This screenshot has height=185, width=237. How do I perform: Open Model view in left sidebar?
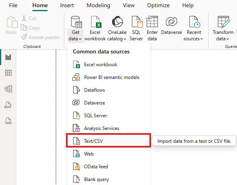click(x=8, y=89)
